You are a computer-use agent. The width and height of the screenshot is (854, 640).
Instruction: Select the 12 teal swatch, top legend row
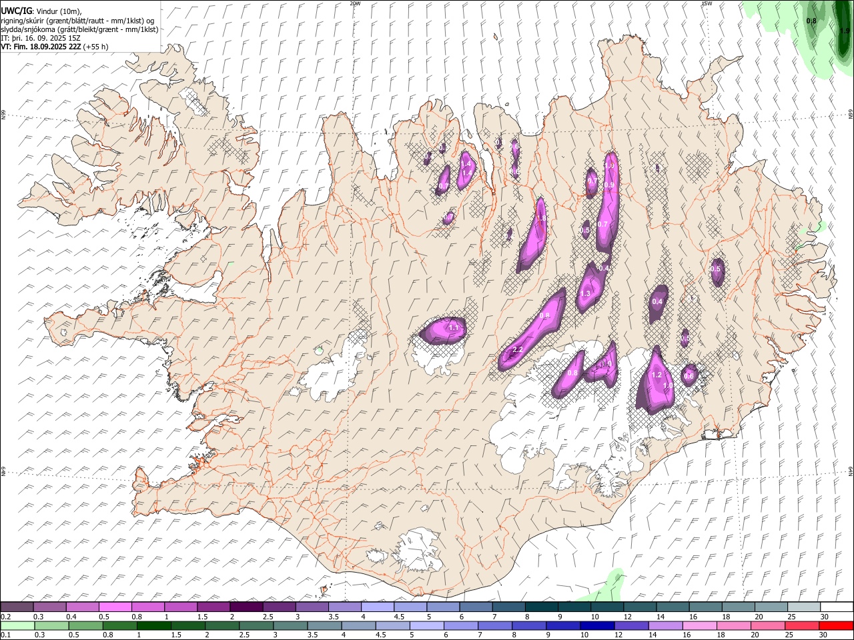click(640, 607)
